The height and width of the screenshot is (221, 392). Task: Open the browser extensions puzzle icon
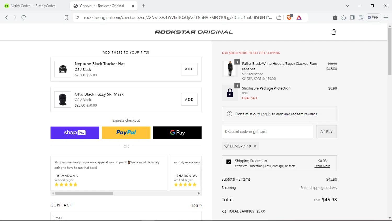tap(344, 17)
